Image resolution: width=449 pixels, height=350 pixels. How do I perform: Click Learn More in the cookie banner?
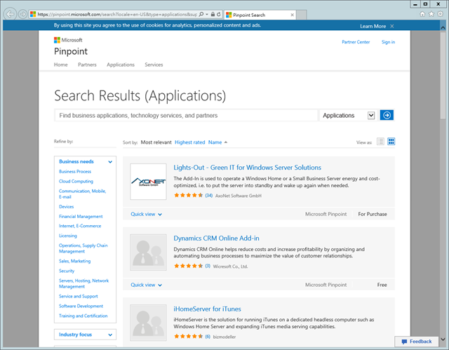[373, 26]
